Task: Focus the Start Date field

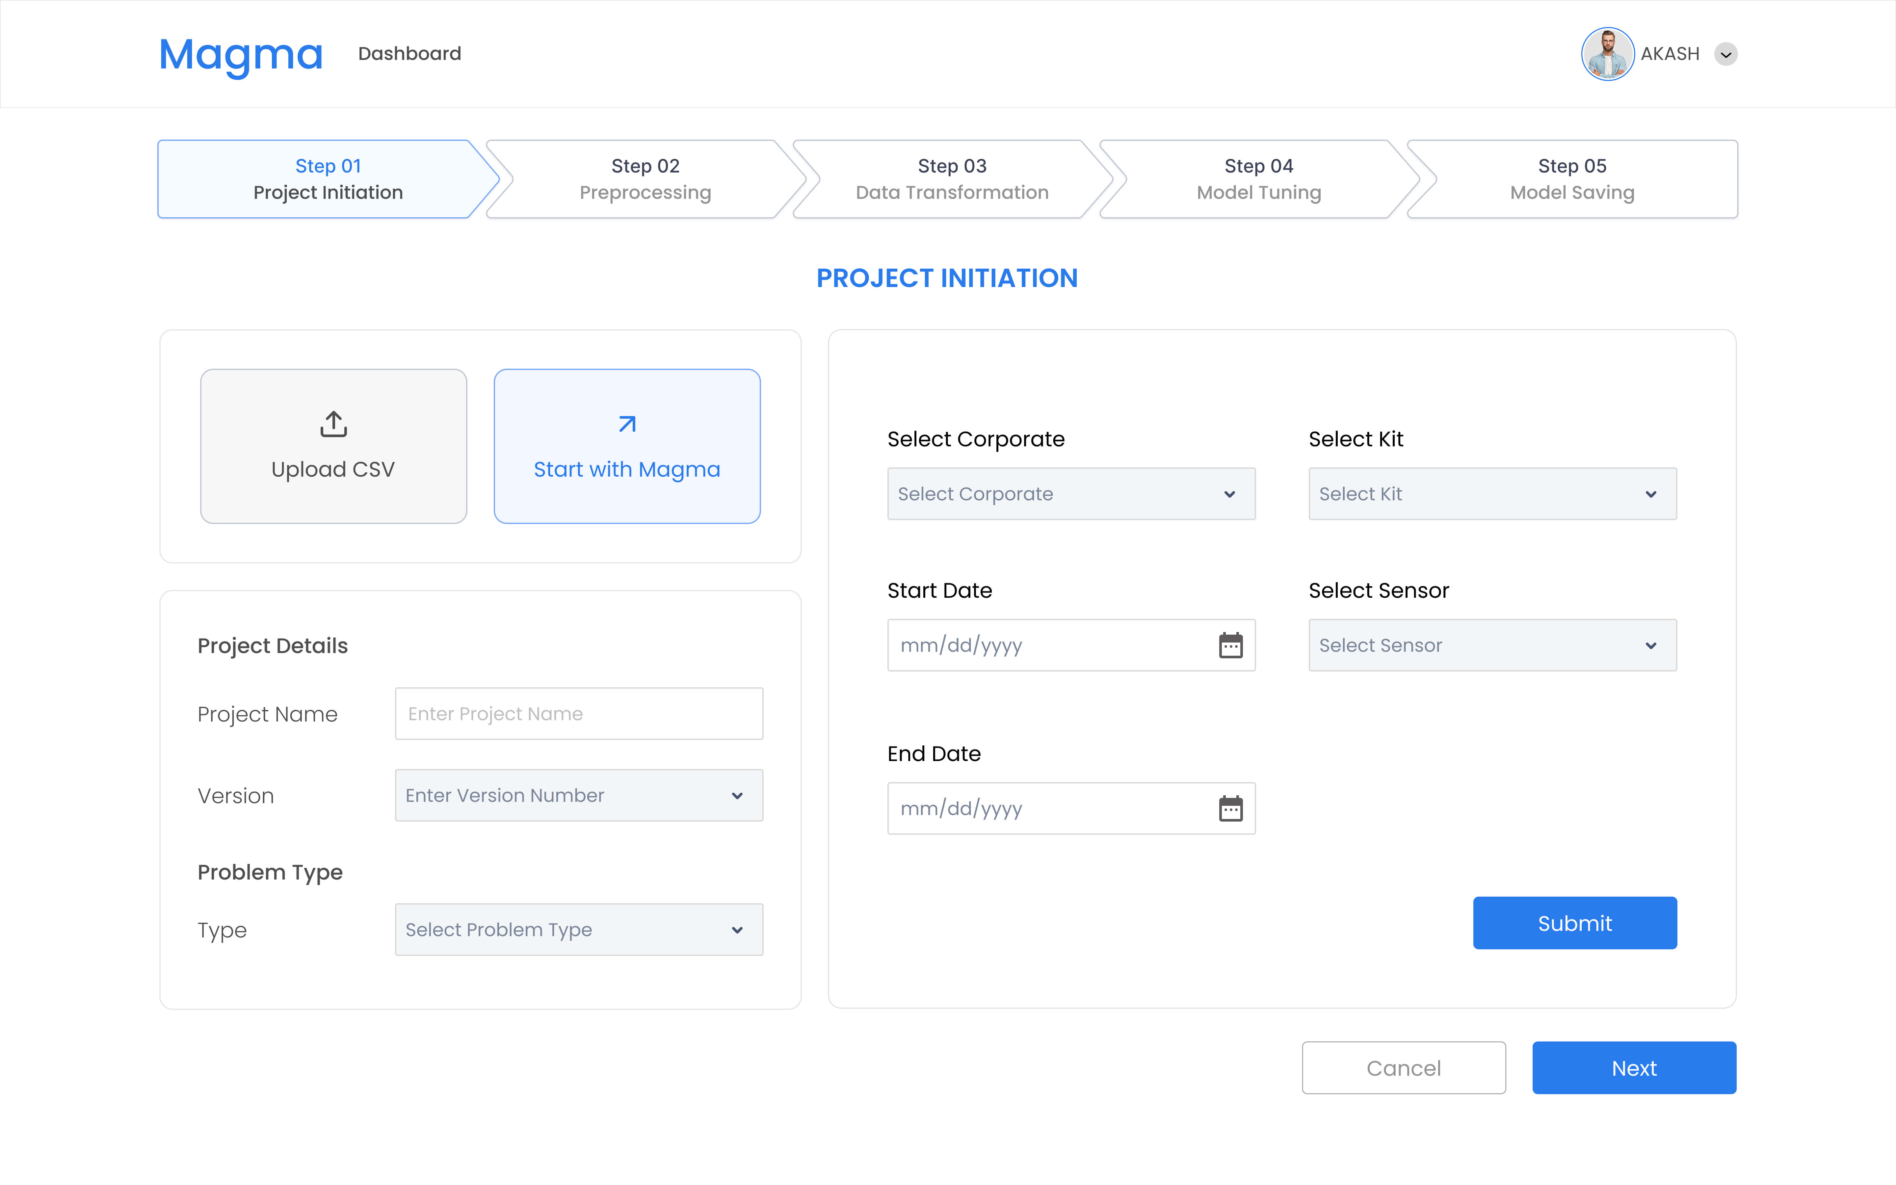Action: coord(1071,645)
